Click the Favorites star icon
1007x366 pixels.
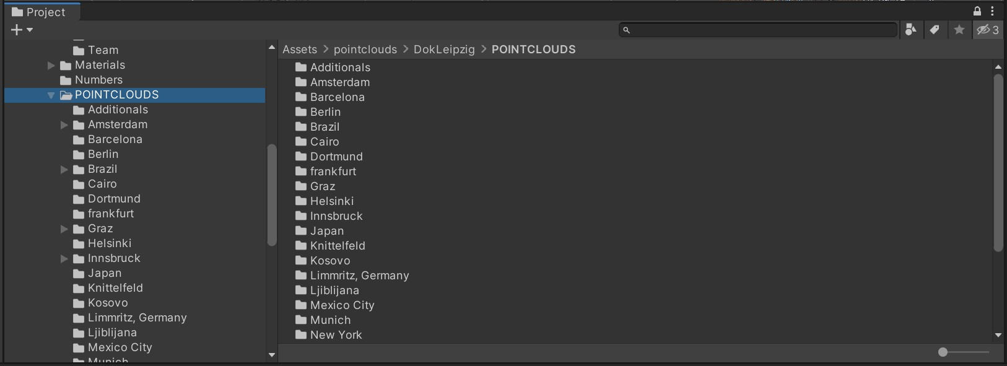pyautogui.click(x=959, y=30)
